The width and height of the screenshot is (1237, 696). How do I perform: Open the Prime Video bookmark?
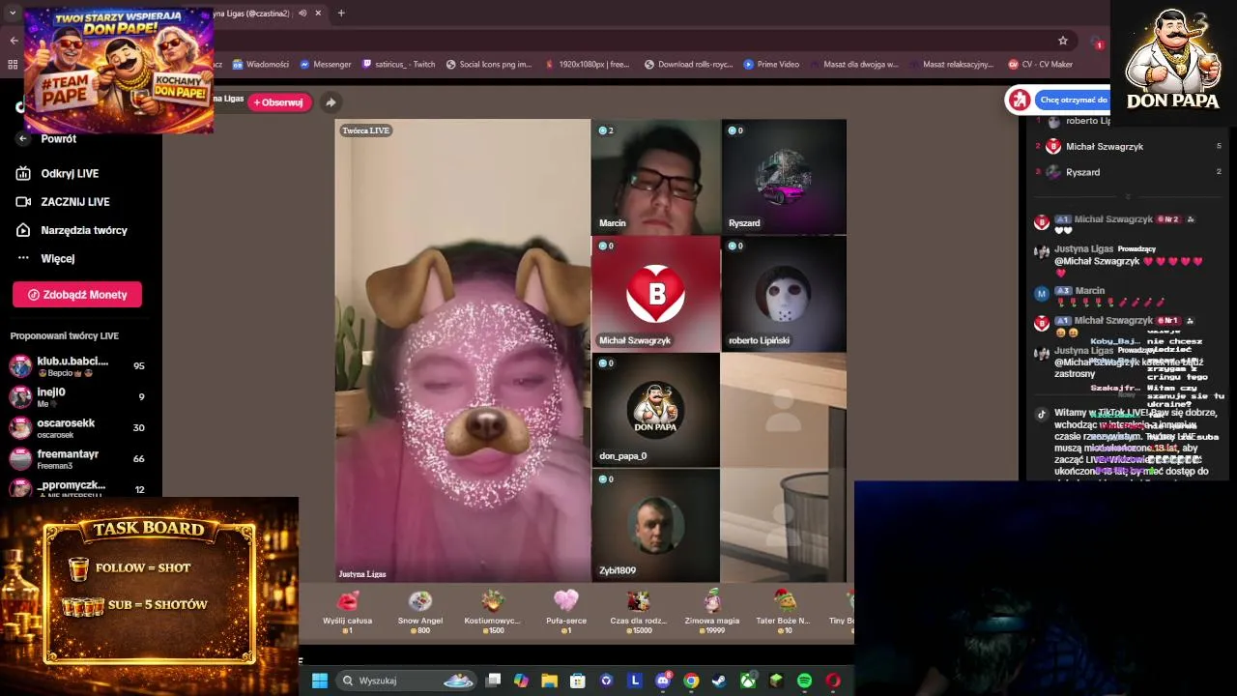click(771, 64)
